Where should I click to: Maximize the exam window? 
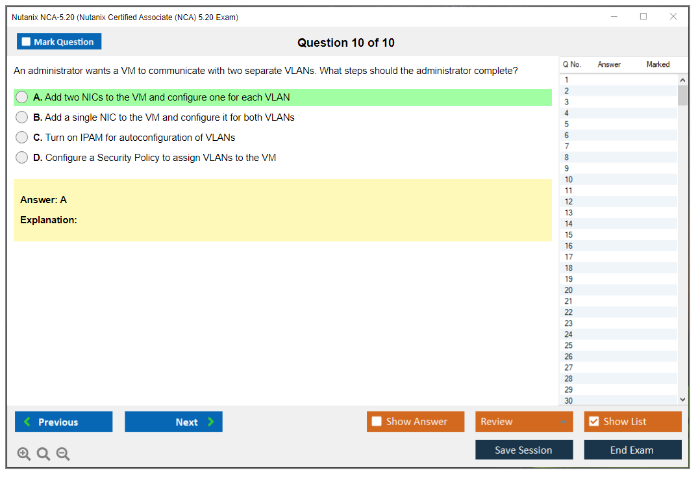coord(643,17)
